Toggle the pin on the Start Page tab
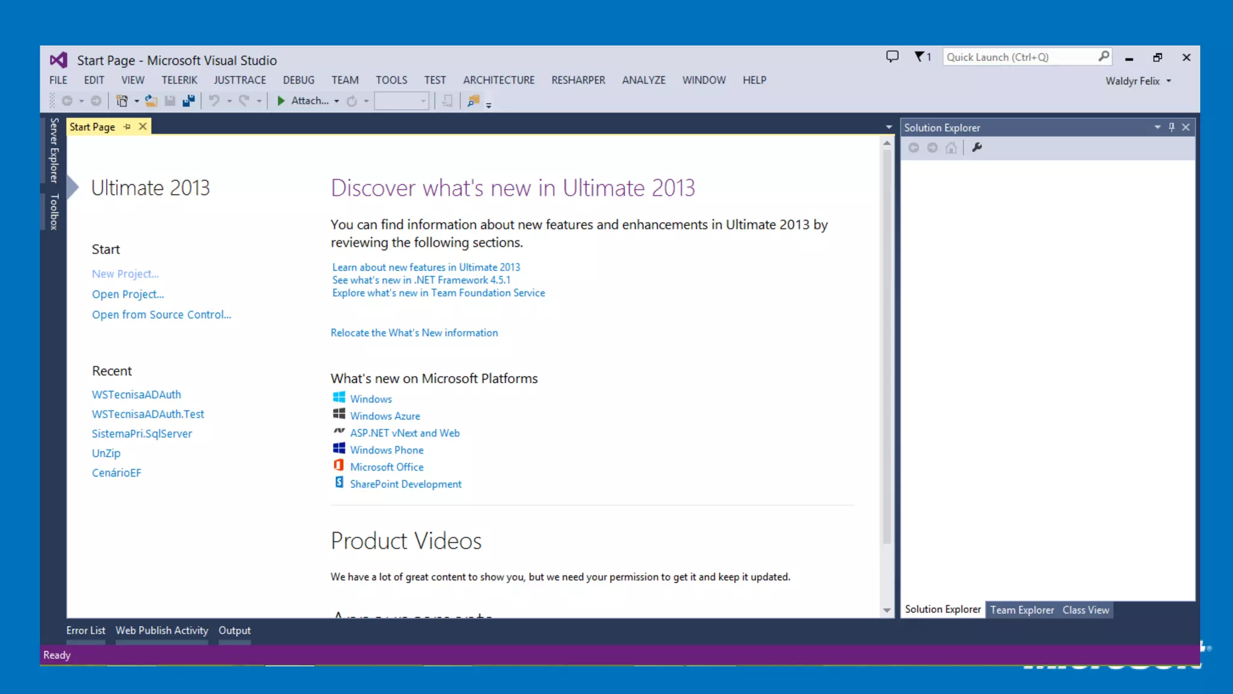 [x=127, y=127]
